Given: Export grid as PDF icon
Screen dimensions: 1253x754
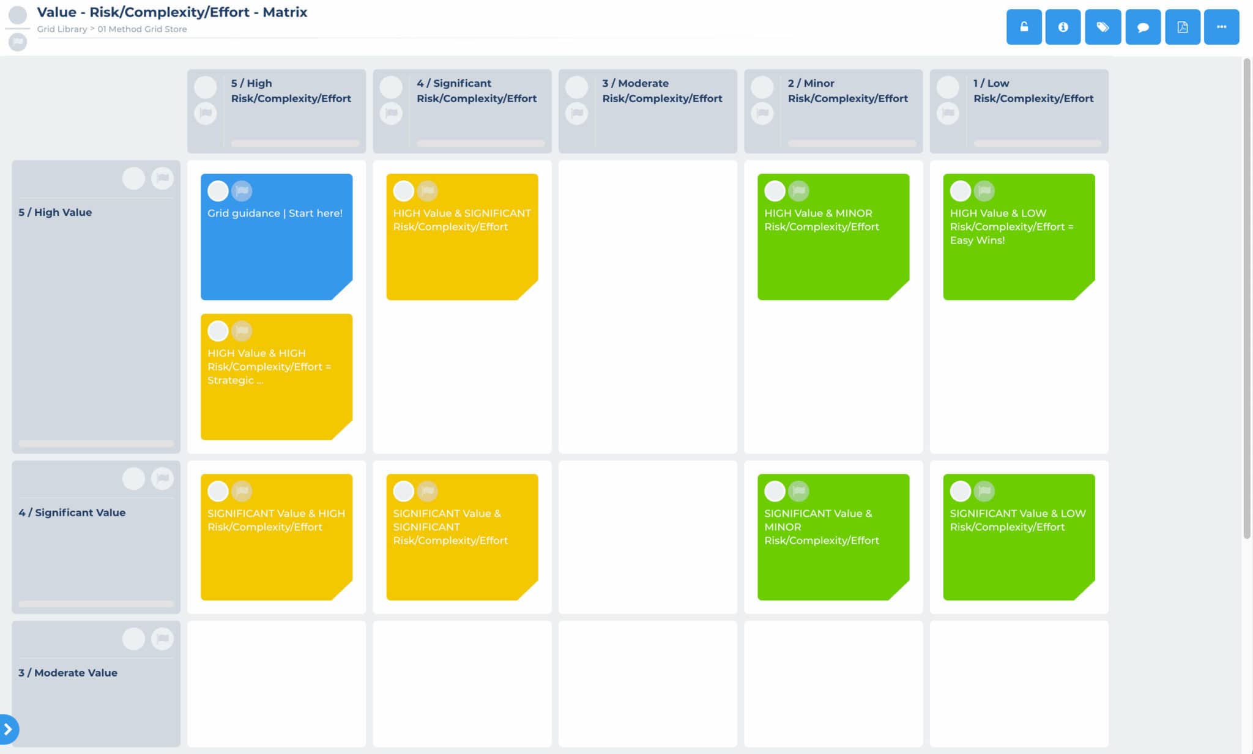Looking at the screenshot, I should (x=1182, y=27).
